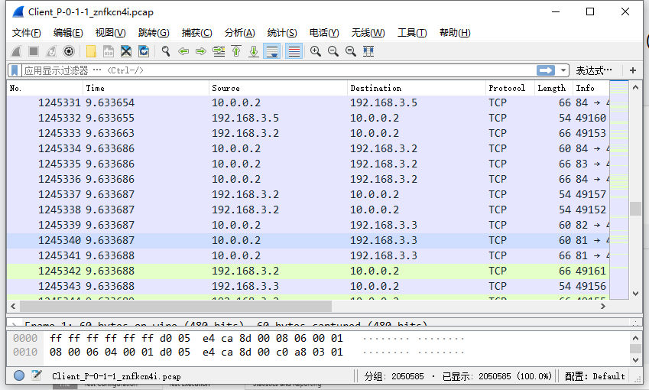Select packet number 1245343
The height and width of the screenshot is (390, 649).
pos(308,287)
